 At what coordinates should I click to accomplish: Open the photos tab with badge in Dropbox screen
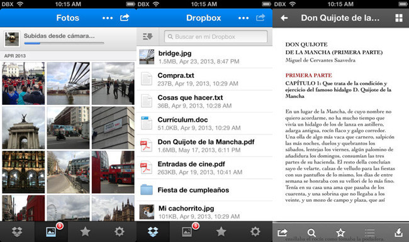tap(187, 231)
